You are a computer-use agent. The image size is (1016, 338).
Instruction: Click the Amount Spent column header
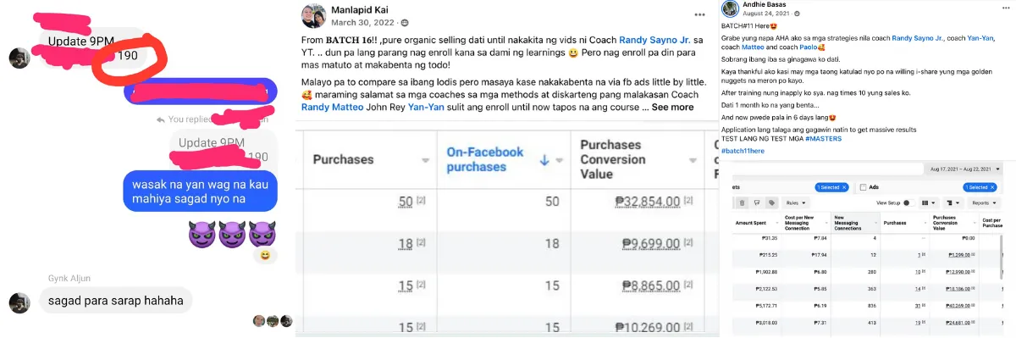pyautogui.click(x=751, y=223)
